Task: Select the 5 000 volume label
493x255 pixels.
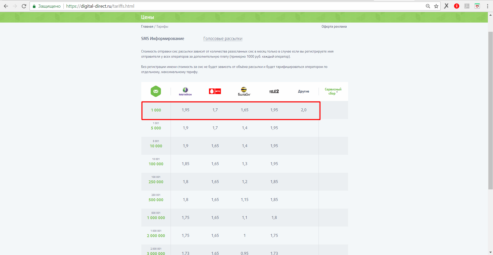Action: click(x=156, y=128)
